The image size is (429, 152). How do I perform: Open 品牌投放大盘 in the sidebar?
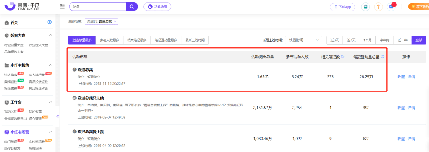click(14, 52)
